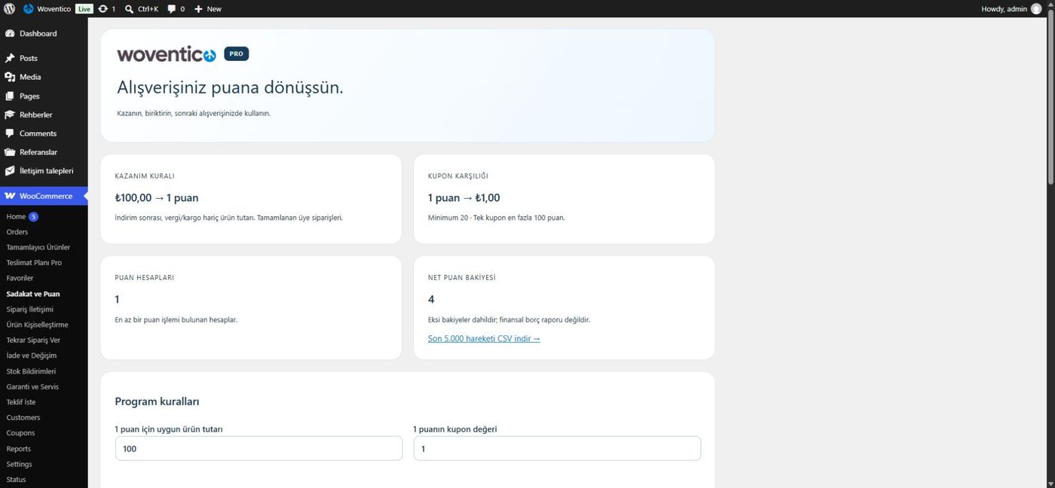
Task: Go to WooCommerce Home submenu
Action: pos(16,217)
